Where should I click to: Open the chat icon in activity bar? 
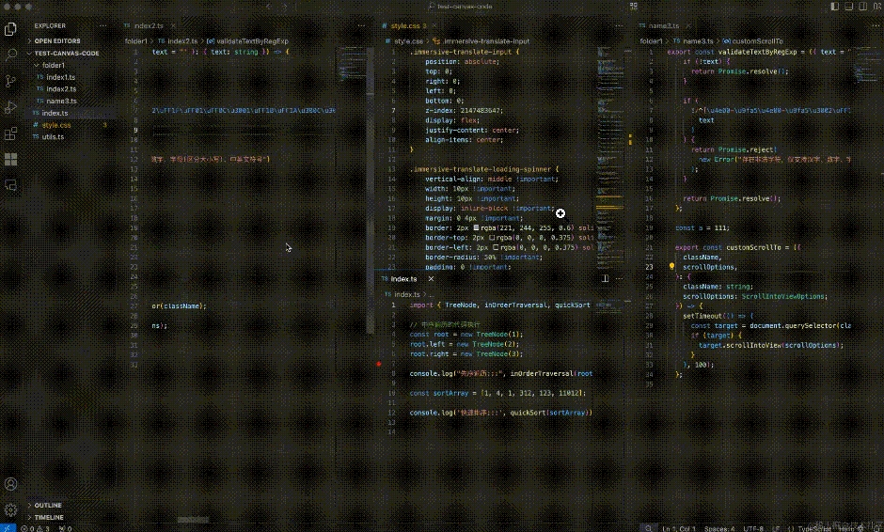[10, 185]
